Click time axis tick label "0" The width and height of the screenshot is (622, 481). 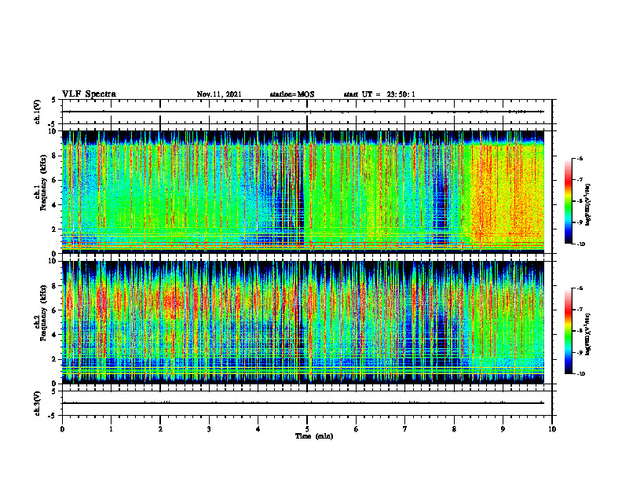point(62,429)
